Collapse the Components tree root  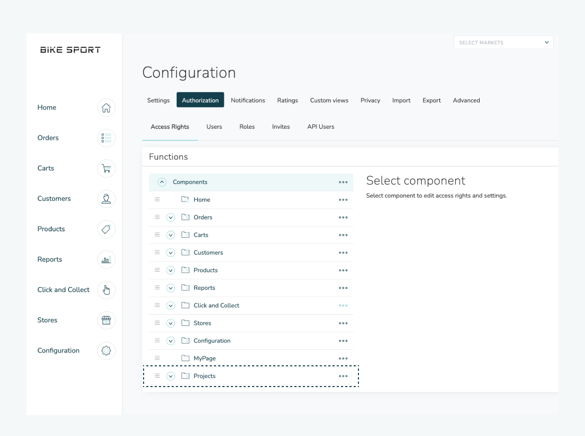pos(162,182)
